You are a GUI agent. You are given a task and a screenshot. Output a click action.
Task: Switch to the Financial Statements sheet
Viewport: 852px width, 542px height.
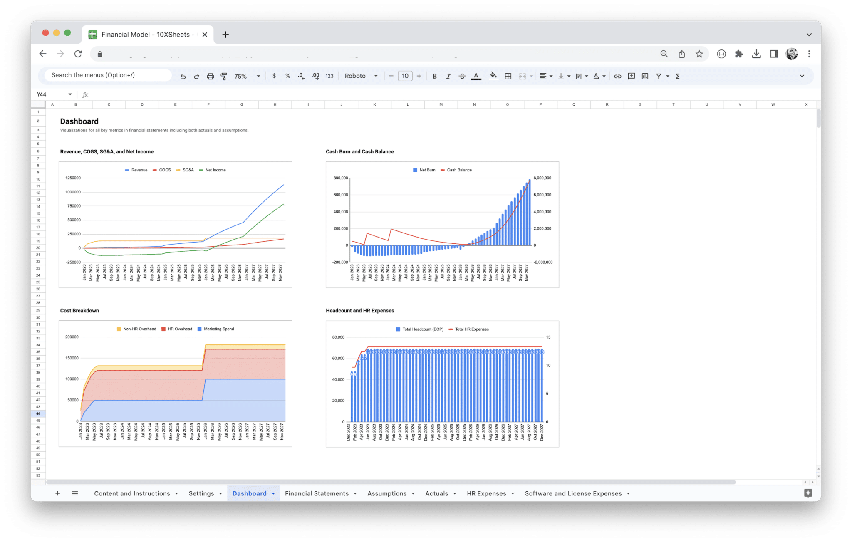pos(317,493)
